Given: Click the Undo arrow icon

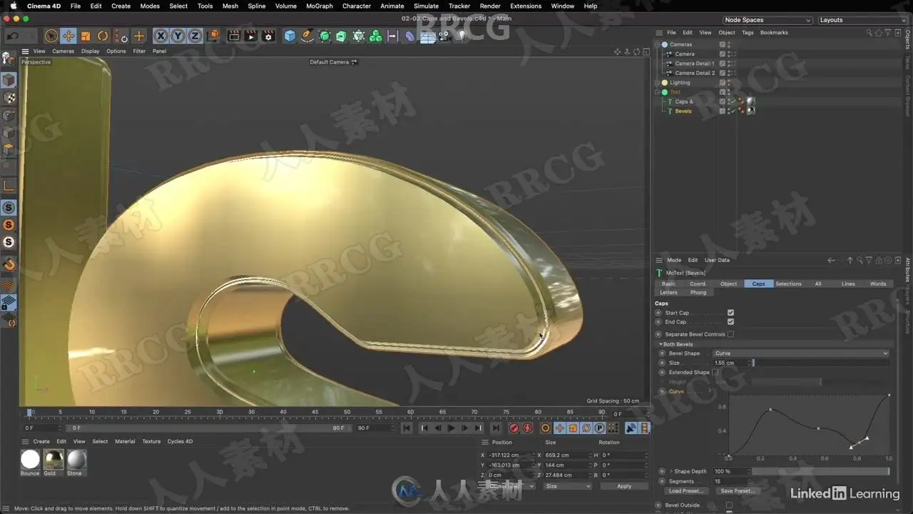Looking at the screenshot, I should [13, 36].
